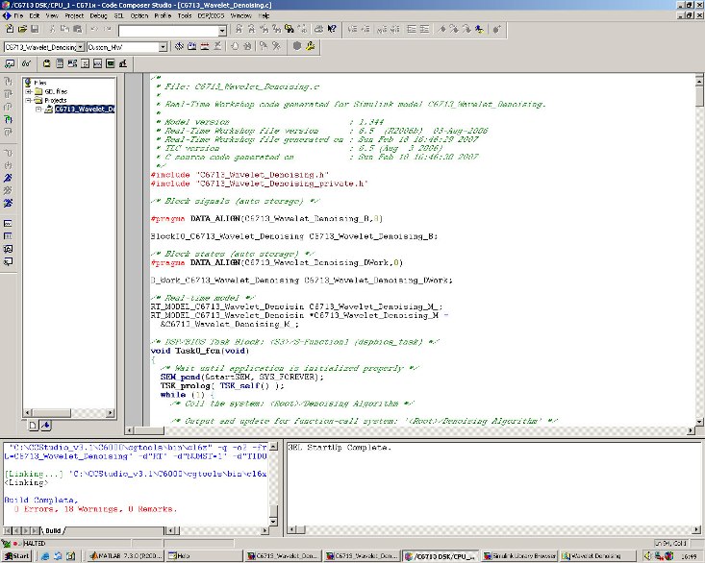Click the Rebuild All icon
This screenshot has width=705, height=563.
[x=205, y=46]
